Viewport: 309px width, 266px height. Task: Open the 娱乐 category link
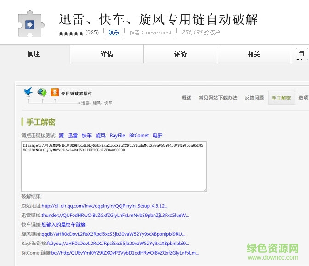[x=114, y=33]
